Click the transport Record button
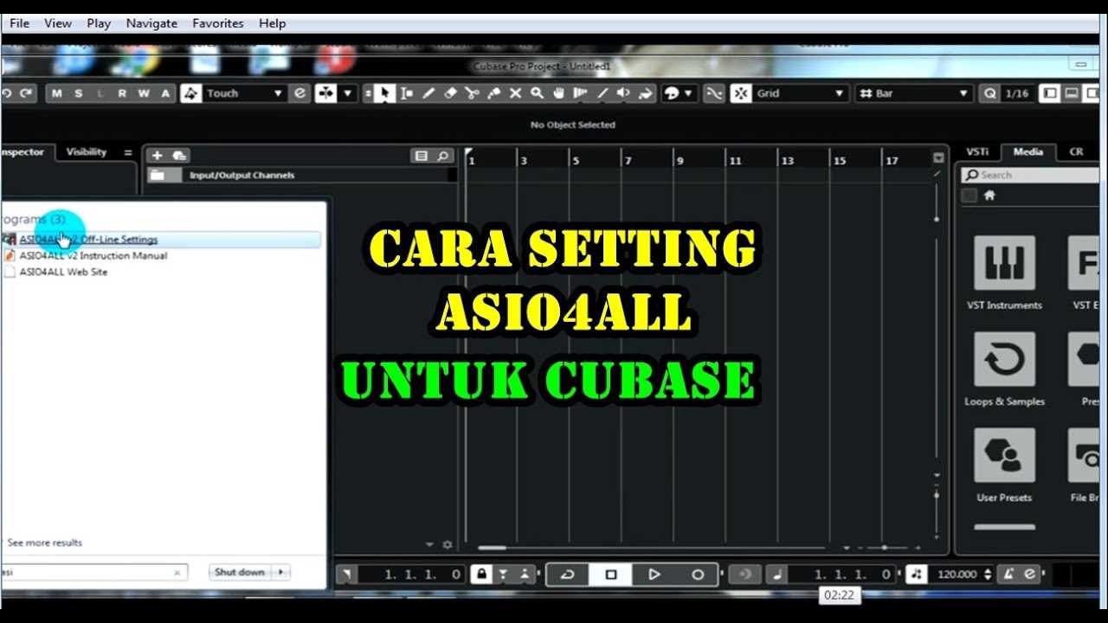 pos(698,574)
